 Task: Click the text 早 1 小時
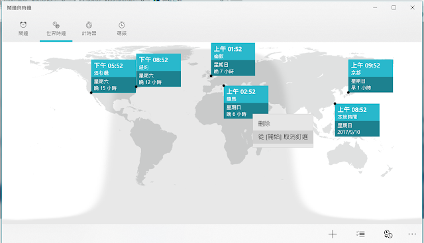pyautogui.click(x=360, y=88)
